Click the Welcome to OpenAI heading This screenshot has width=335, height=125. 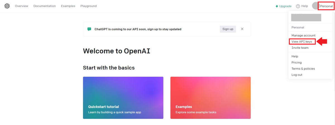coord(116,51)
